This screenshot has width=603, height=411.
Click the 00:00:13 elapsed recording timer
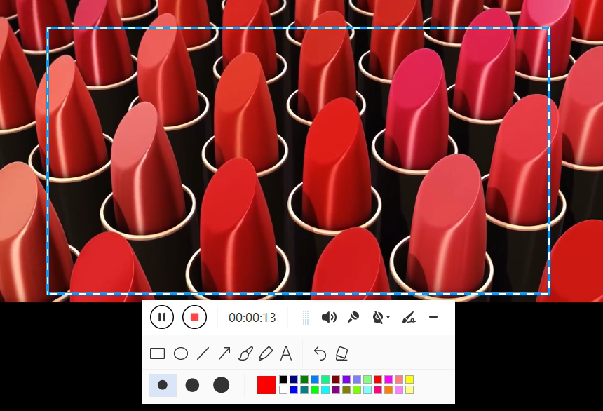pos(252,318)
